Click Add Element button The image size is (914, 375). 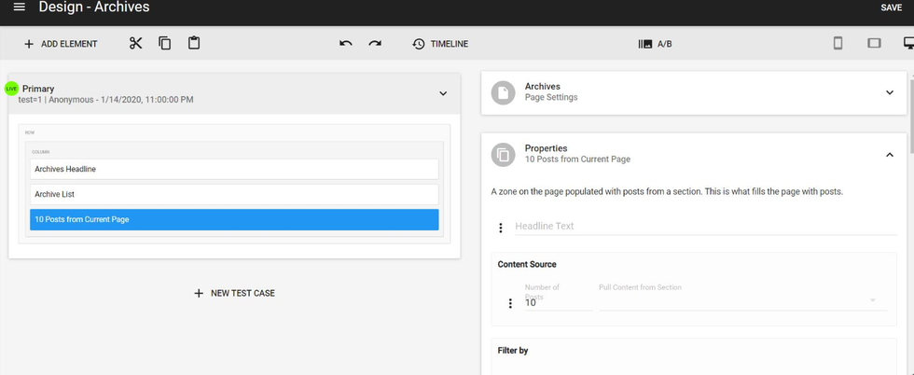click(x=61, y=44)
